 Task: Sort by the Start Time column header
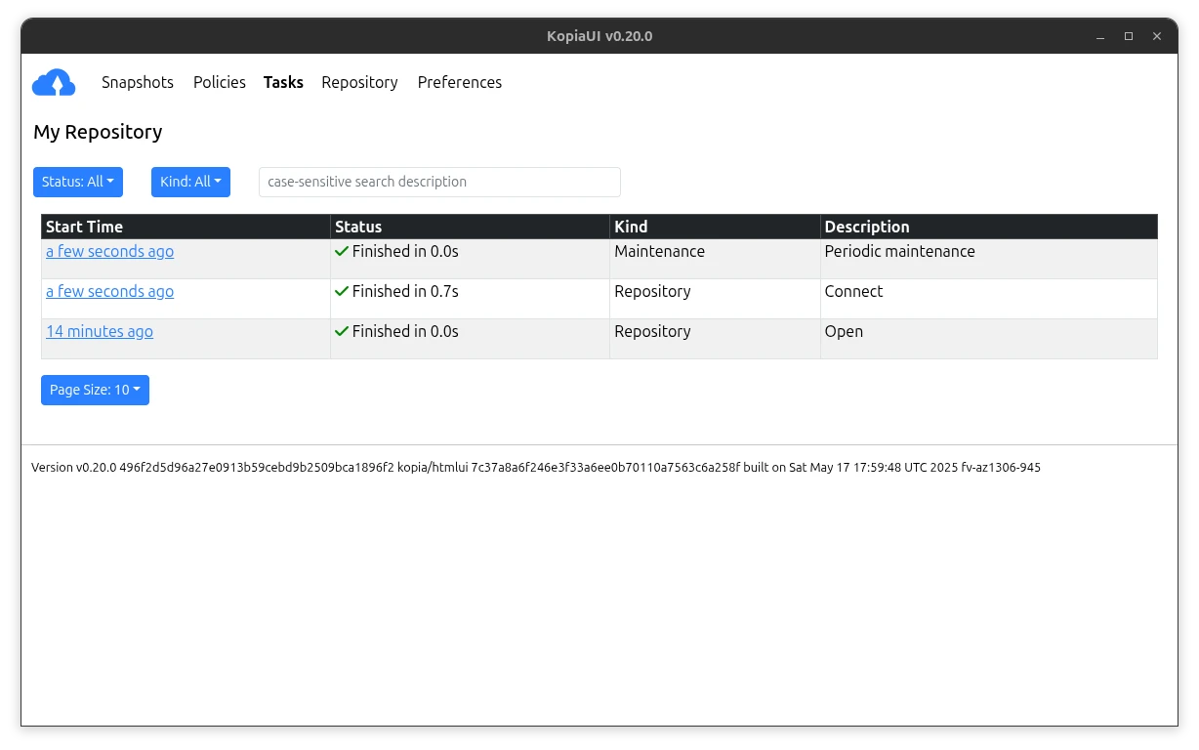point(86,227)
